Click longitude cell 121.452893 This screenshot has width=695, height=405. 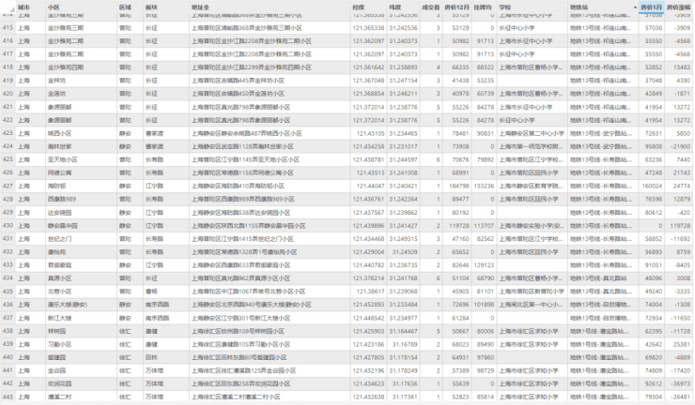coord(368,305)
